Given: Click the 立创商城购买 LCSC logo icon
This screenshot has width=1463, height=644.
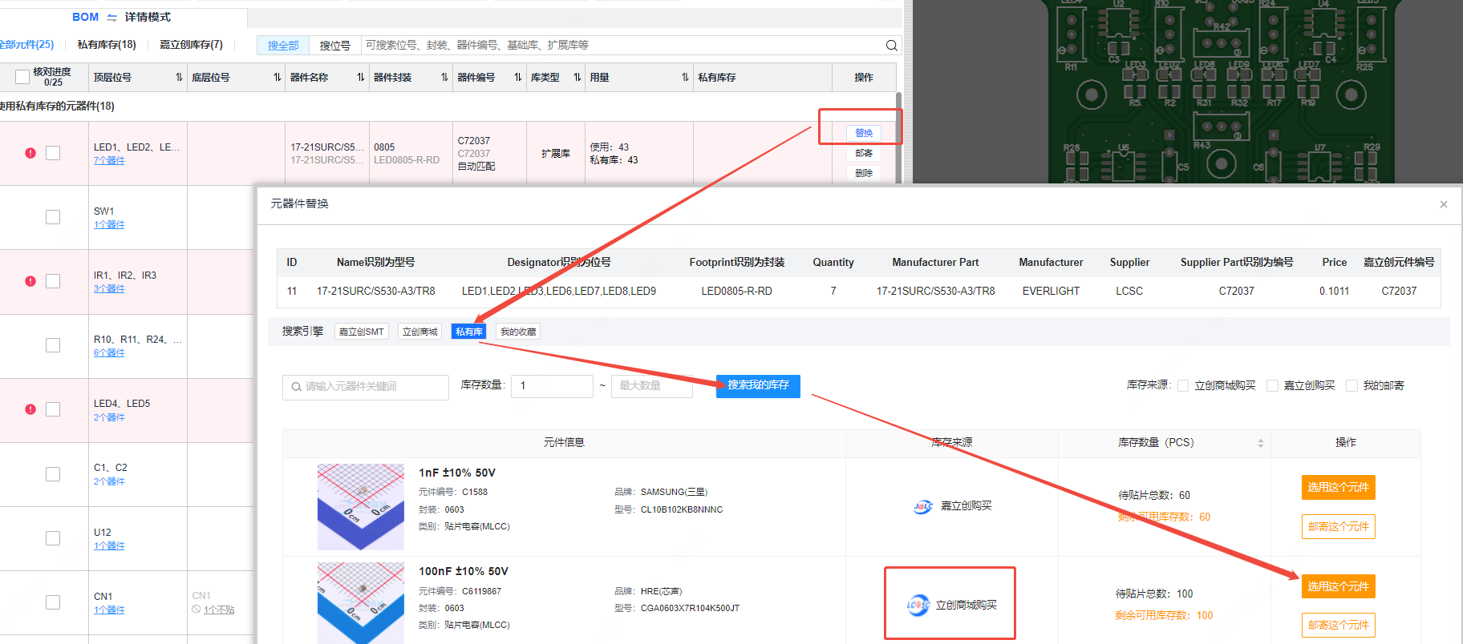Looking at the screenshot, I should pyautogui.click(x=918, y=605).
